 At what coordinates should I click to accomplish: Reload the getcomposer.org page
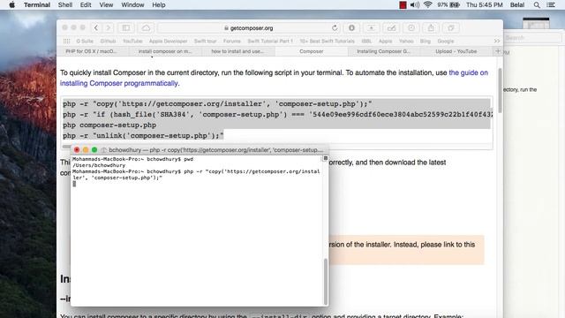tap(335, 27)
